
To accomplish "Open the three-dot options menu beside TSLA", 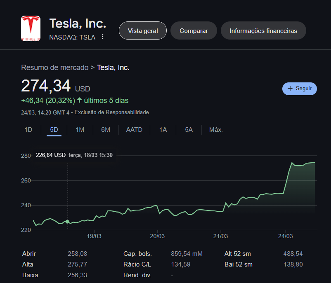I will pyautogui.click(x=103, y=37).
